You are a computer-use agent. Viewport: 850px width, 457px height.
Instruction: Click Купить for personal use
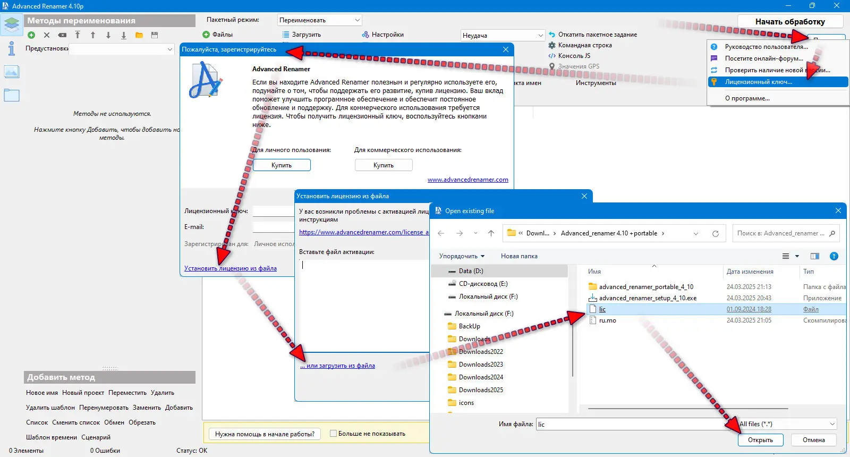pos(282,165)
